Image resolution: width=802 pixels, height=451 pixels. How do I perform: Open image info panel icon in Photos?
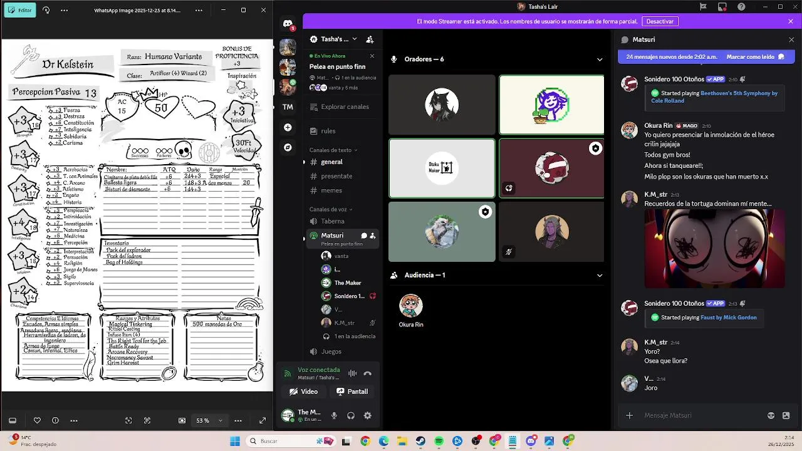(x=55, y=420)
